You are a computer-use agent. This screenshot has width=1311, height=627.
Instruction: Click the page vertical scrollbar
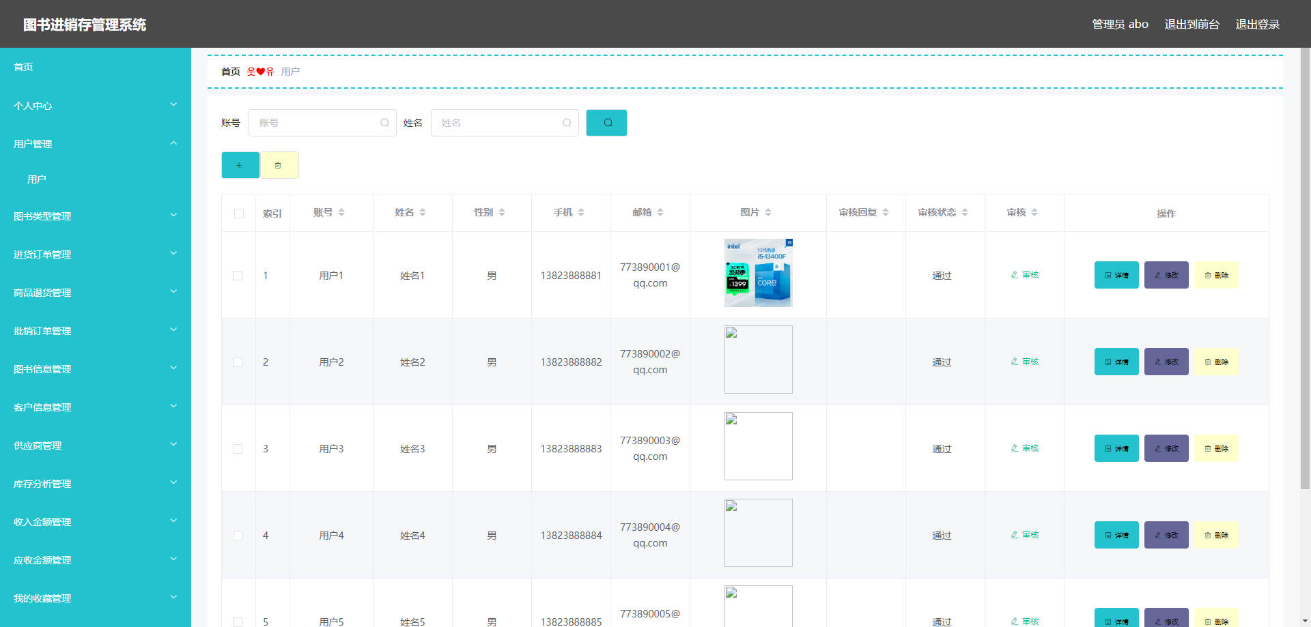tap(1305, 268)
